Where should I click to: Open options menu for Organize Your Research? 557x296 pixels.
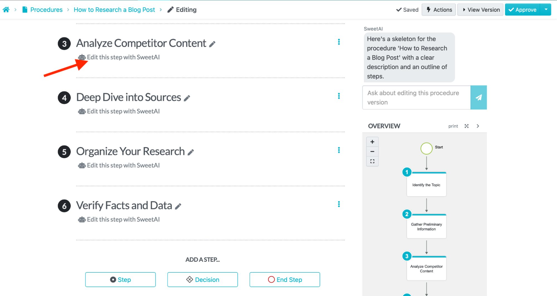(x=339, y=150)
